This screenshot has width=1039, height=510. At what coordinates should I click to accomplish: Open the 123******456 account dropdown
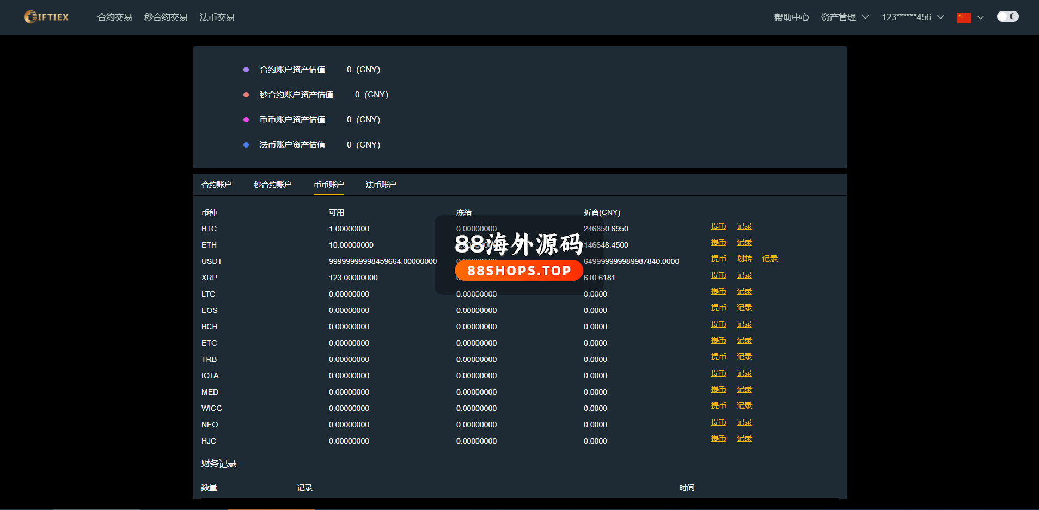click(913, 17)
